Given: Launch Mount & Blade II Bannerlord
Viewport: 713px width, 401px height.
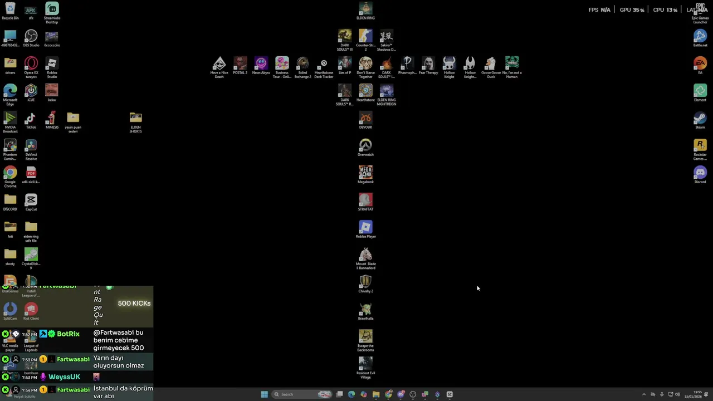Looking at the screenshot, I should click(365, 258).
